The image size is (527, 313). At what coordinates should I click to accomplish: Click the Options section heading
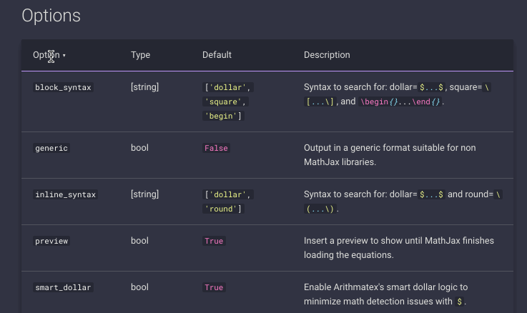pyautogui.click(x=51, y=16)
